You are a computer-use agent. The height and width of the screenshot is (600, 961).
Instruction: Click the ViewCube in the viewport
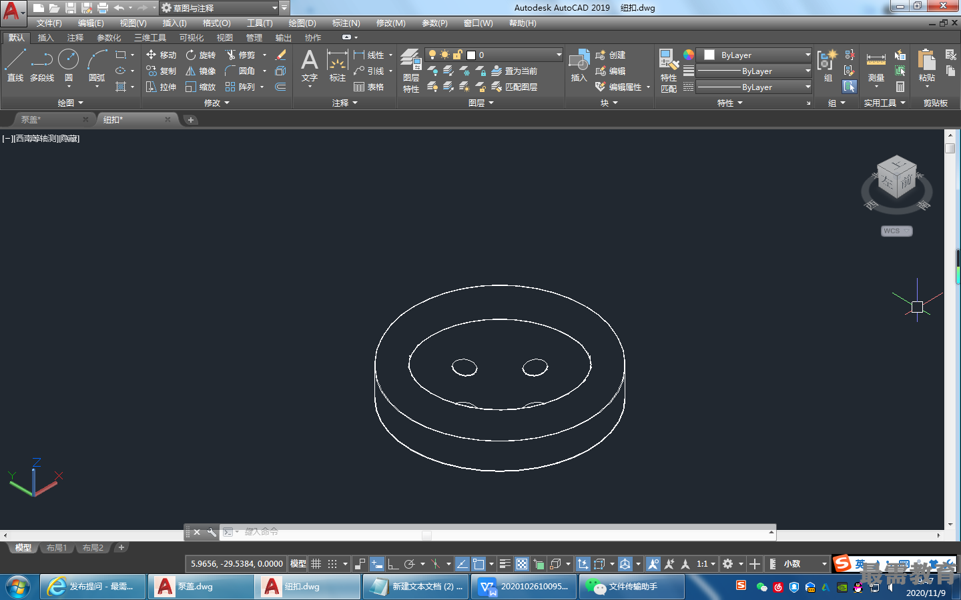[896, 177]
